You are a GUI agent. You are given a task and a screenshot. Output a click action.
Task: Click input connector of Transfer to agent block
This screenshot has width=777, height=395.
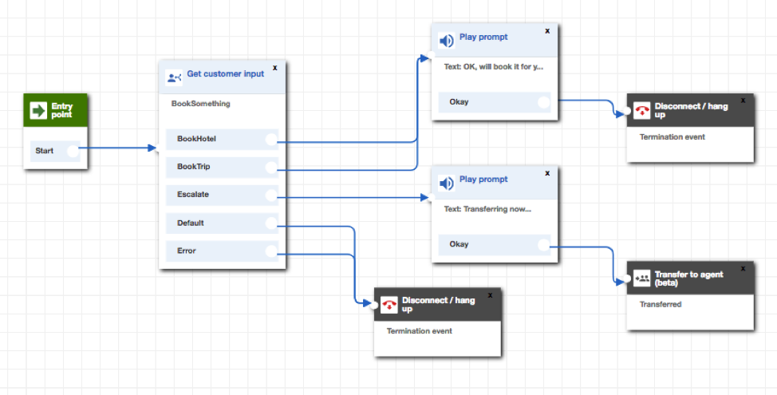pos(627,278)
